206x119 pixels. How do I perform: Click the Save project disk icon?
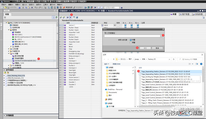(8, 7)
